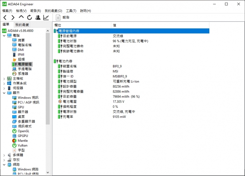
Task: Select the 電源管理內容 highlighted header row
Action: click(131, 31)
